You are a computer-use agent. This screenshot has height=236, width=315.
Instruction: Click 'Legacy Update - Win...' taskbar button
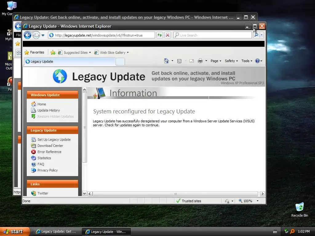coord(106,232)
